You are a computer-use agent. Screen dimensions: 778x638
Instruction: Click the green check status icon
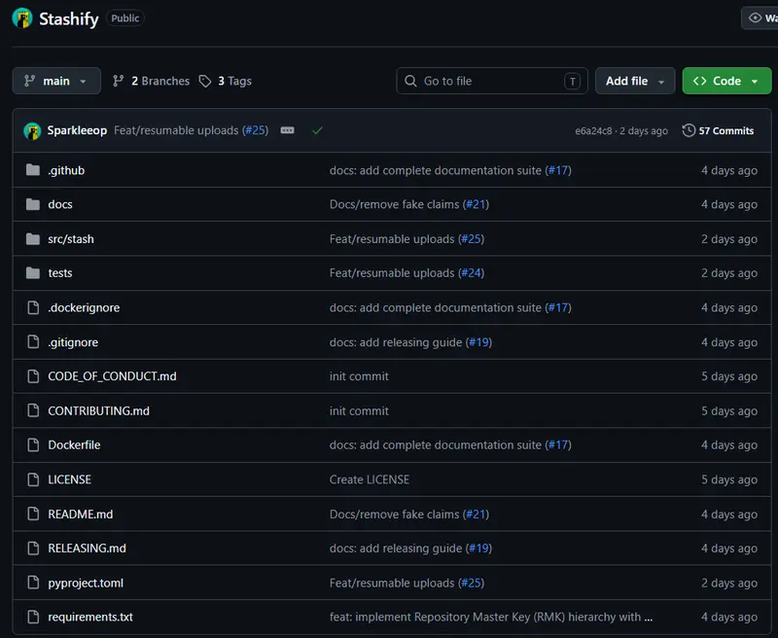317,130
